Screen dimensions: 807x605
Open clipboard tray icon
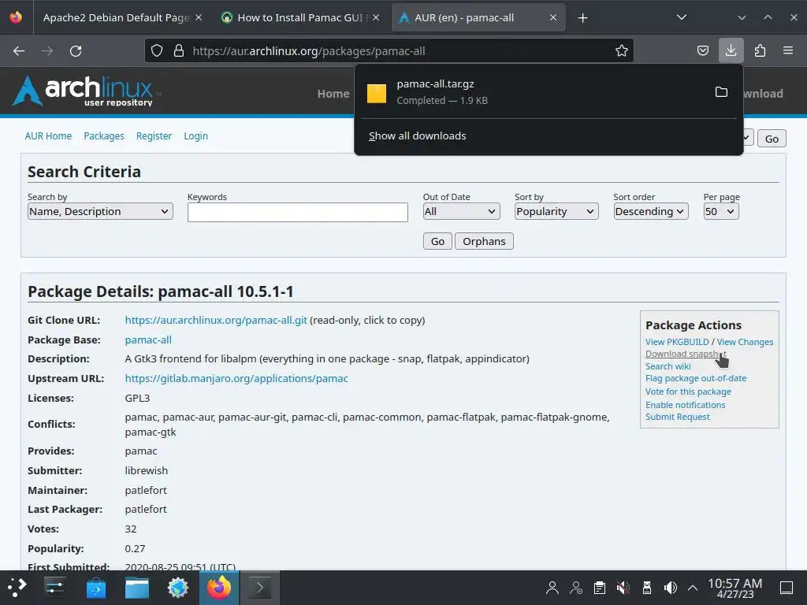[600, 588]
